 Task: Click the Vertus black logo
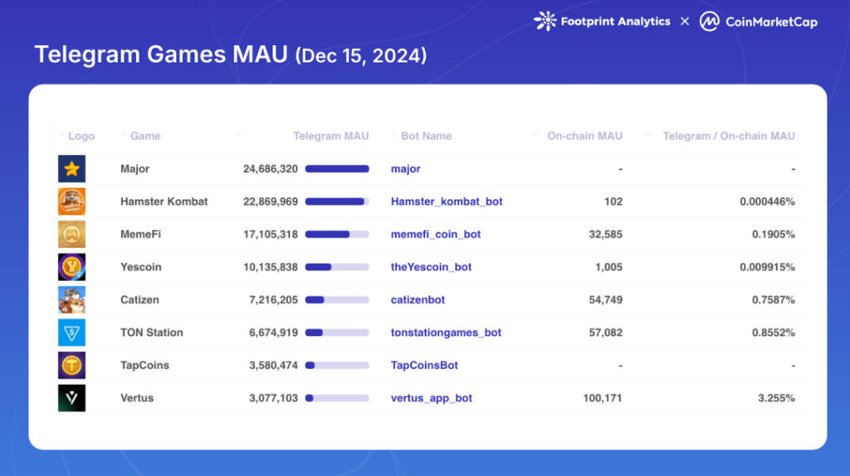71,398
